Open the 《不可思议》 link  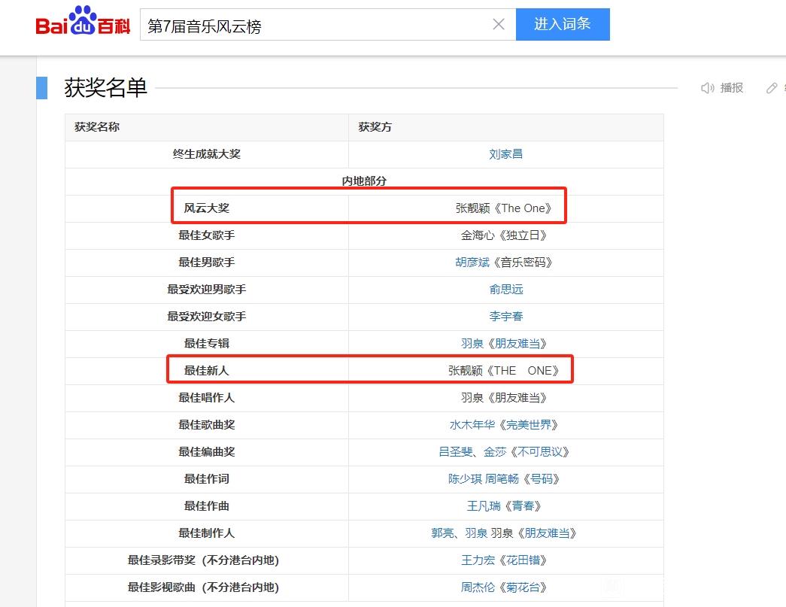539,451
